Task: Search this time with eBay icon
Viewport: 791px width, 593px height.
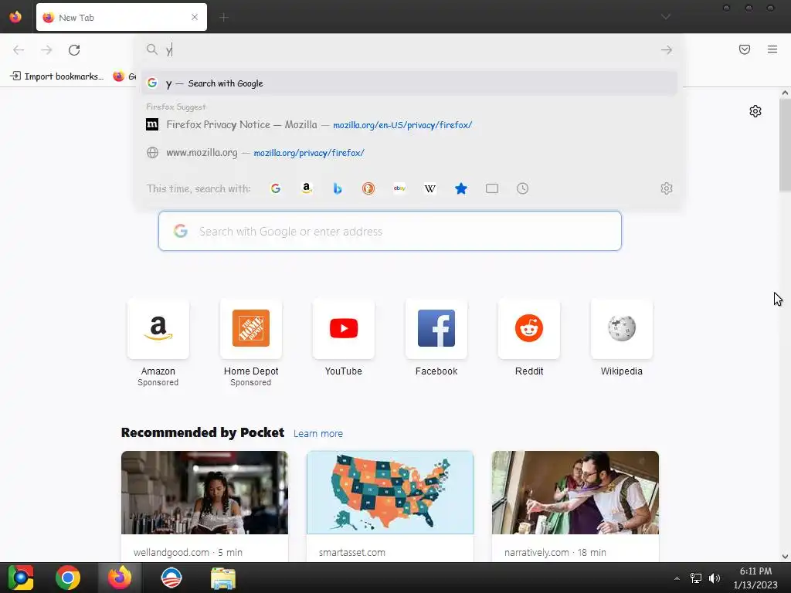Action: point(399,188)
